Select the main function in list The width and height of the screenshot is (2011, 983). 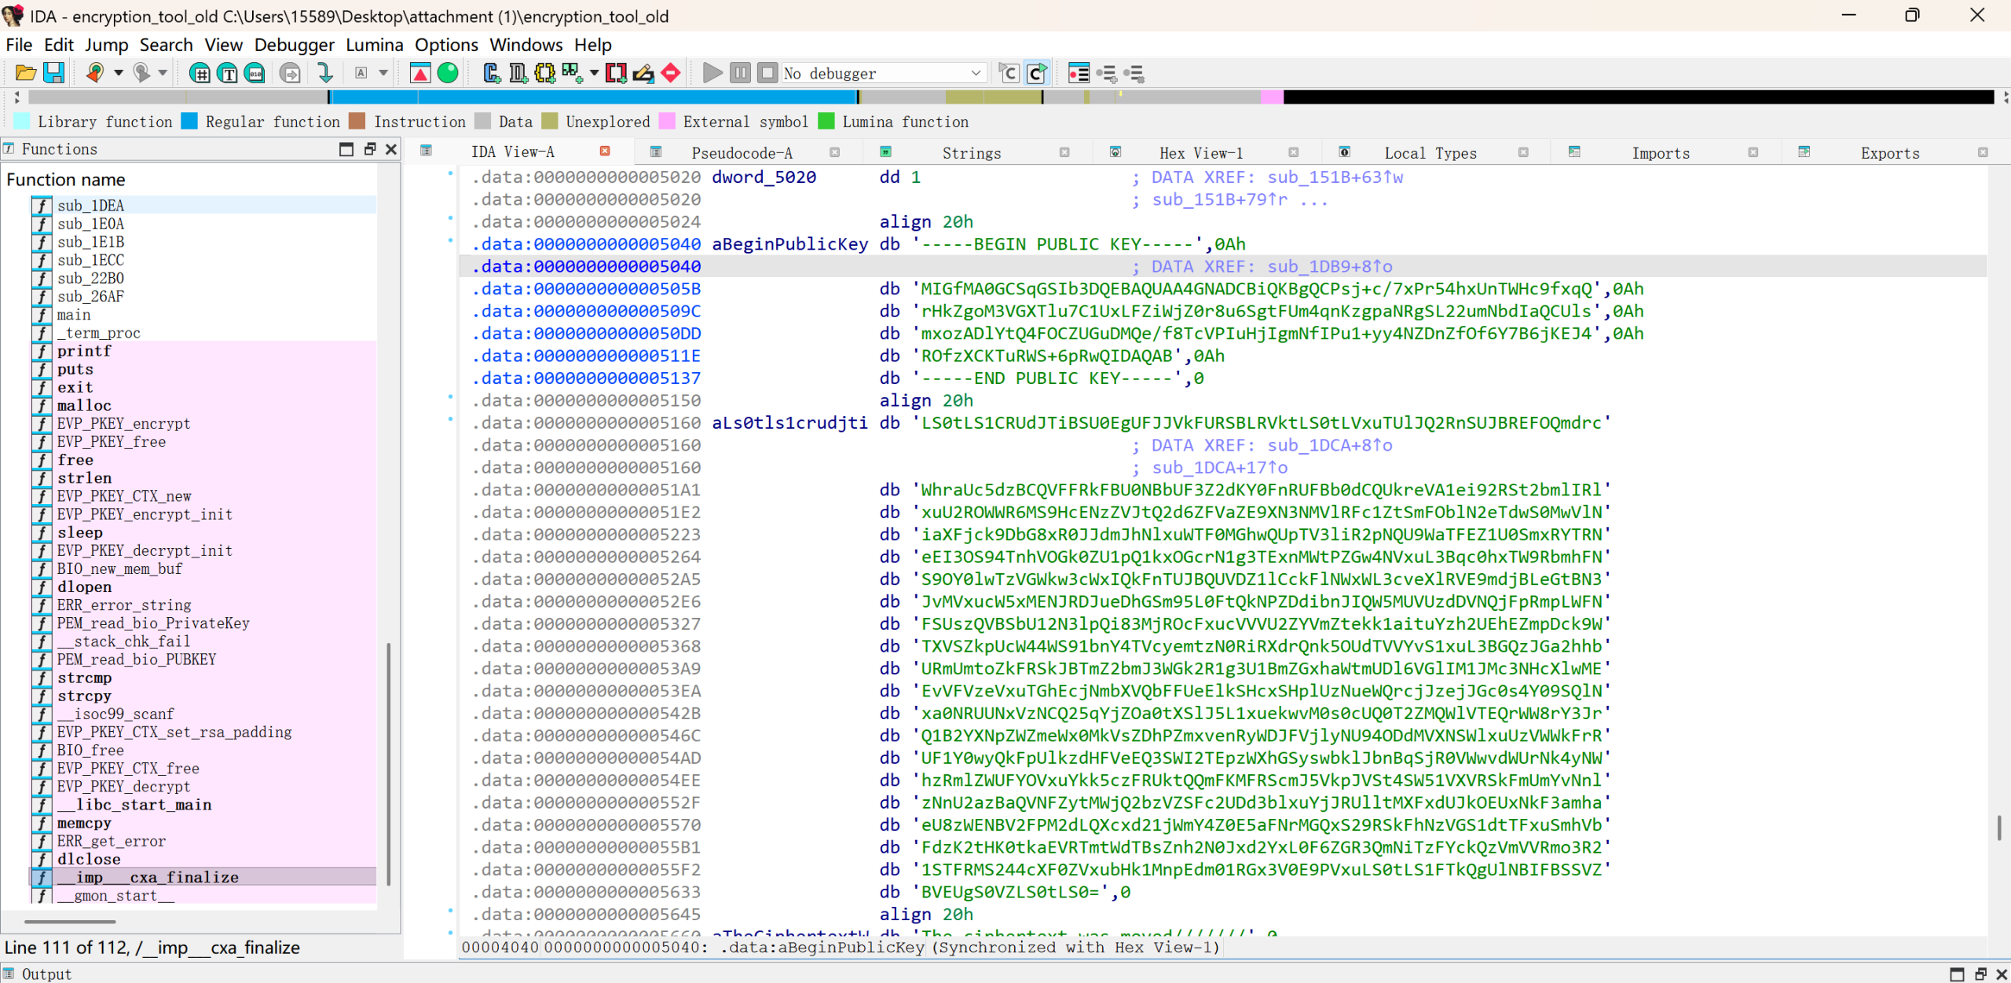coord(74,315)
